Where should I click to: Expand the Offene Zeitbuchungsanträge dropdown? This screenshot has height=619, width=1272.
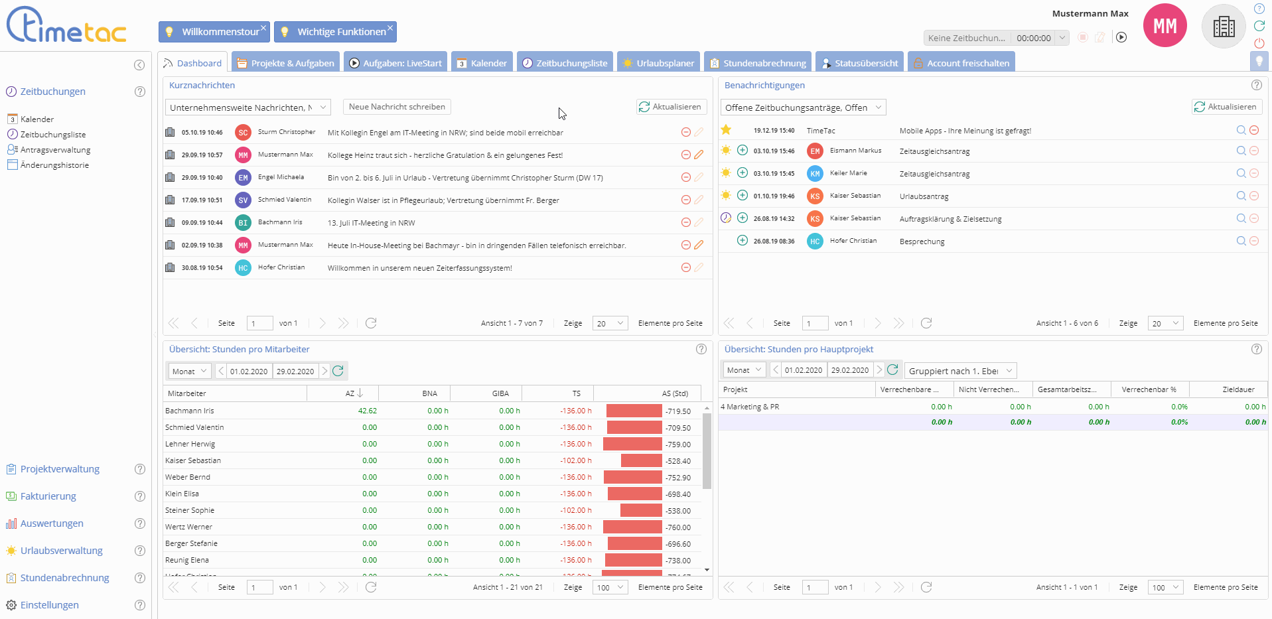(879, 107)
